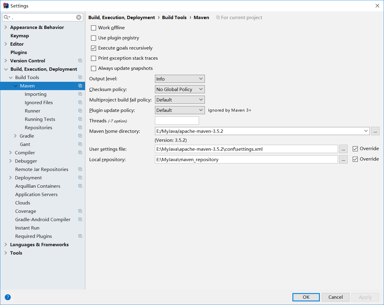Toggle Override for User settings file
The image size is (384, 305).
point(355,149)
